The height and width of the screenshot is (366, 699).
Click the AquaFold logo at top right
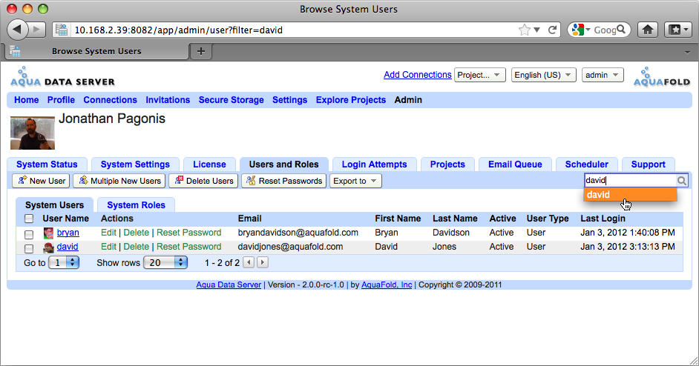click(x=662, y=76)
